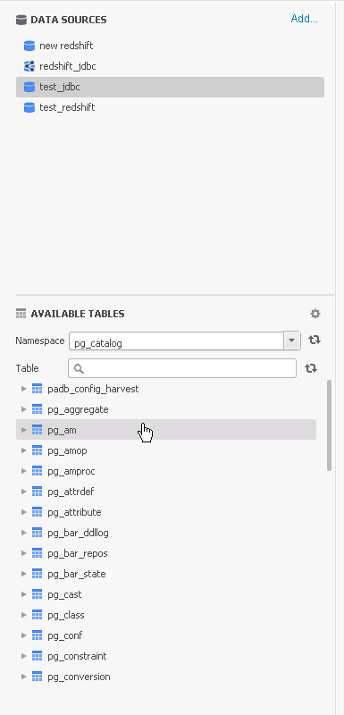Select the test_jdbc data source

[170, 87]
